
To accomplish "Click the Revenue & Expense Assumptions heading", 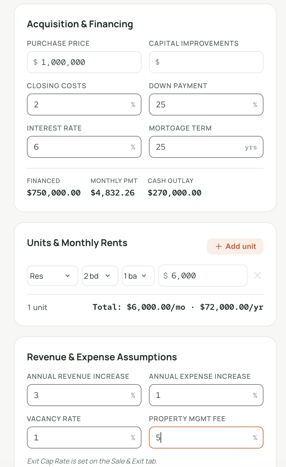I will (102, 357).
